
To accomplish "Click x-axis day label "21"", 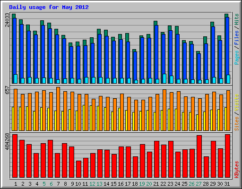I will [156, 184].
